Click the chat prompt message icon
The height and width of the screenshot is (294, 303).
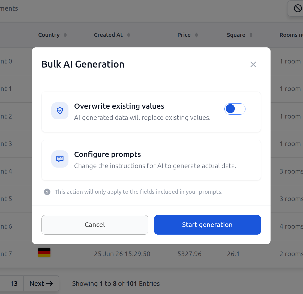60,159
